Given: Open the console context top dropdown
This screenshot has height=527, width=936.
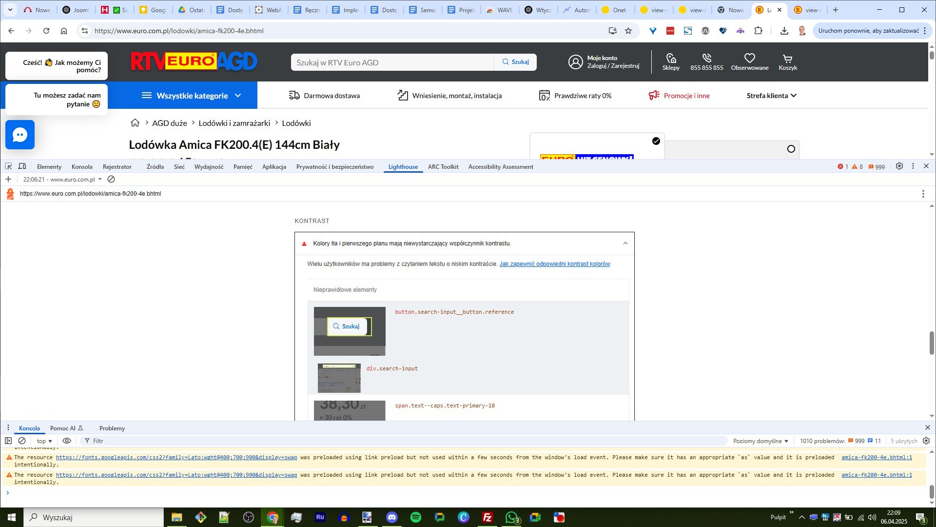Looking at the screenshot, I should tap(44, 441).
